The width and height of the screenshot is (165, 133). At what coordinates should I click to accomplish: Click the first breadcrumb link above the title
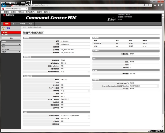24,27
